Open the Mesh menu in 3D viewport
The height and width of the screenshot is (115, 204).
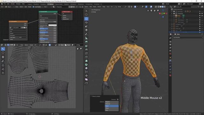click(x=95, y=7)
